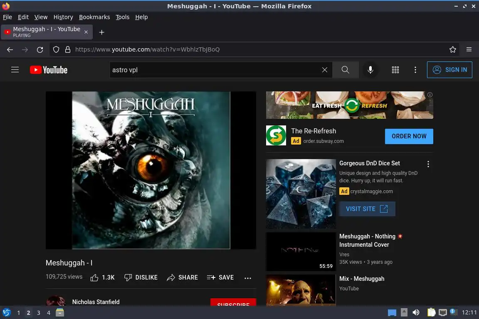Open the taskbar start menu

click(6, 313)
